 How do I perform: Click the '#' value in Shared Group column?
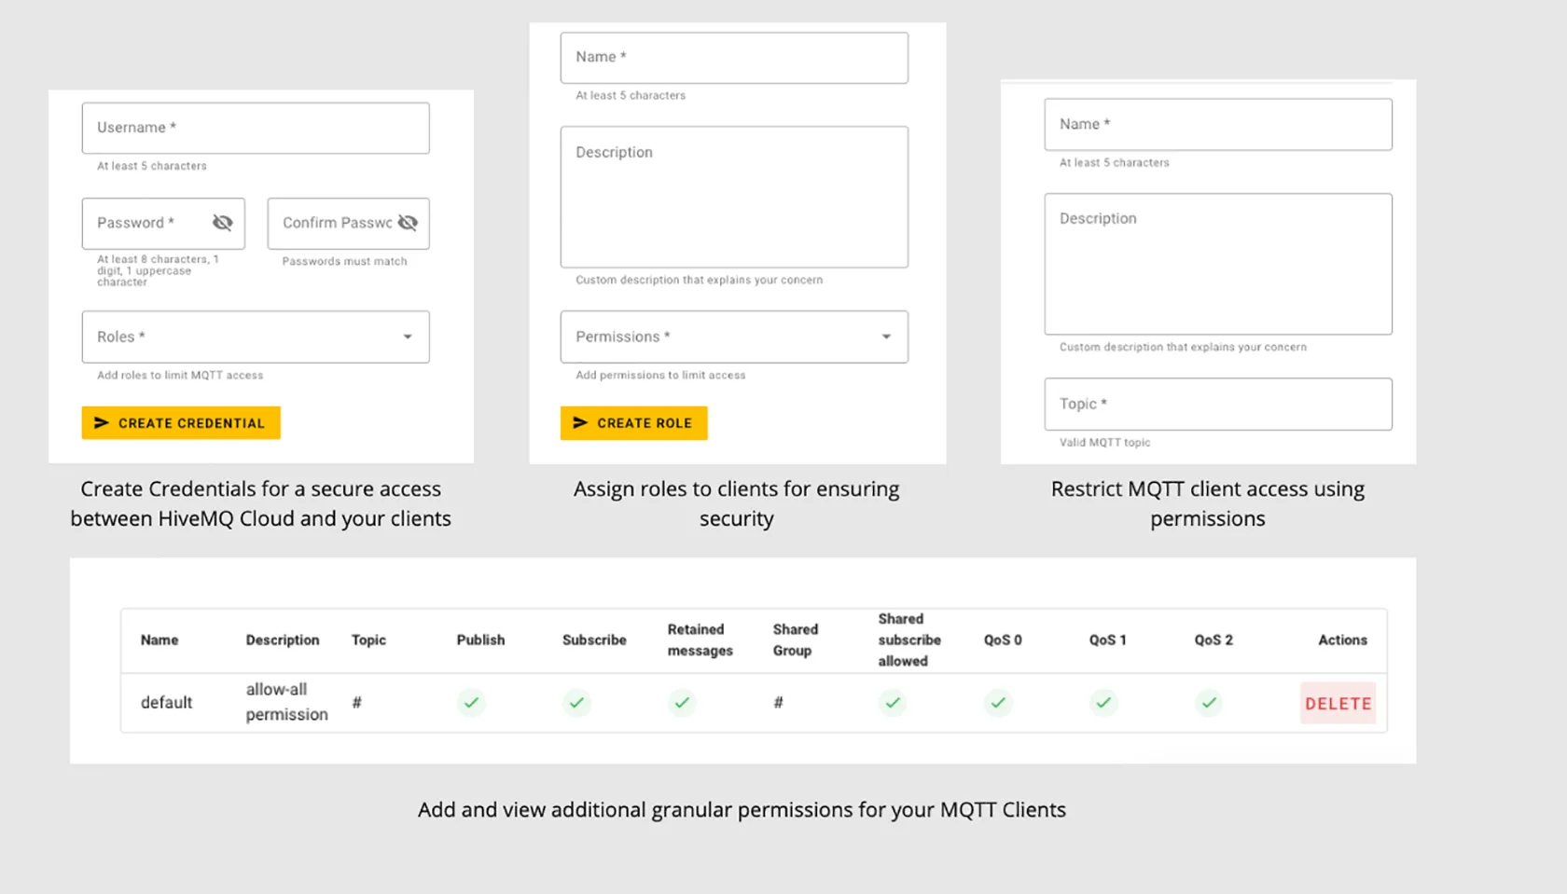point(778,702)
